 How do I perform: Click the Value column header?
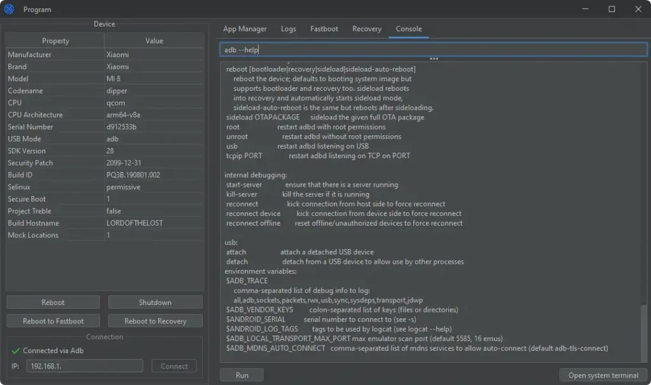(x=154, y=41)
